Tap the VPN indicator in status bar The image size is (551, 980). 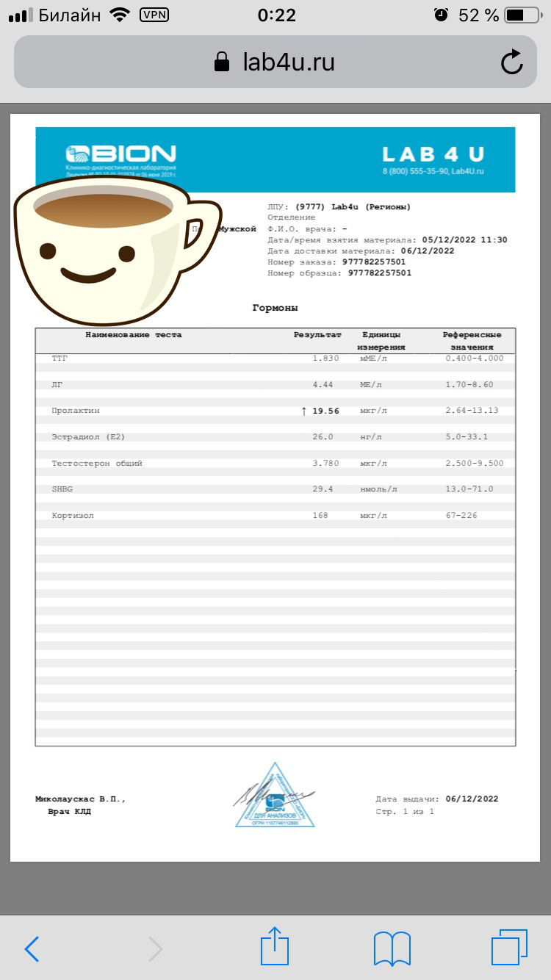(x=154, y=15)
